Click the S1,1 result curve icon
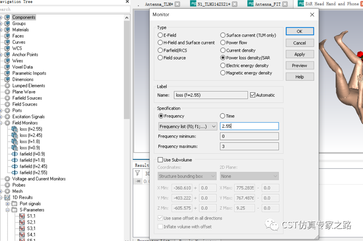363x241 pixels. coord(22,216)
